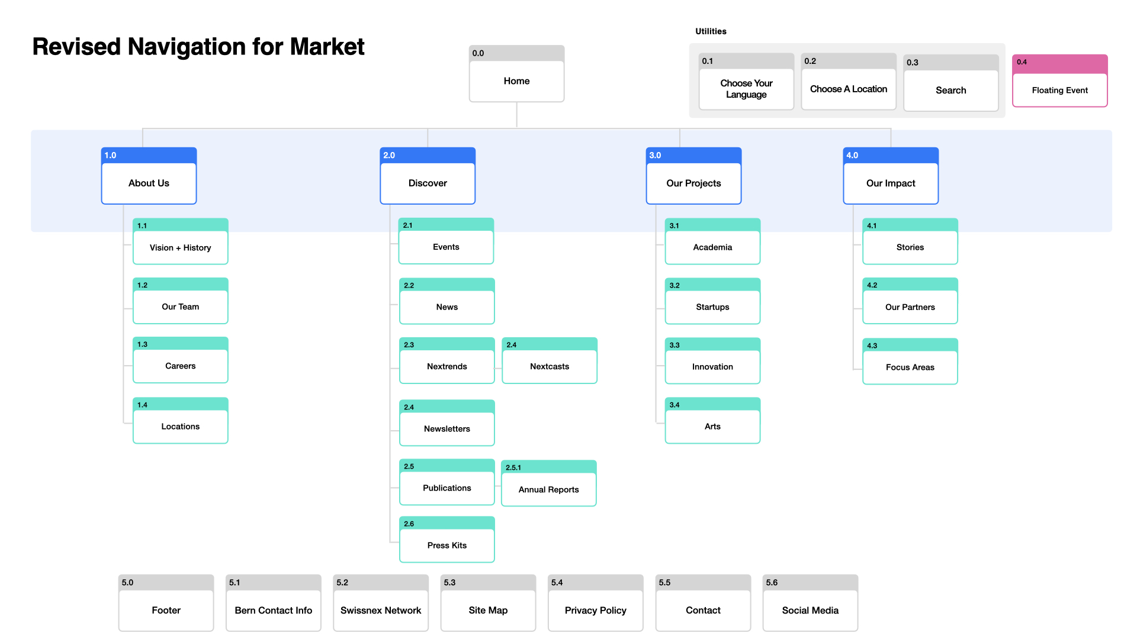
Task: Select the Nextcasts sub-node
Action: [550, 361]
